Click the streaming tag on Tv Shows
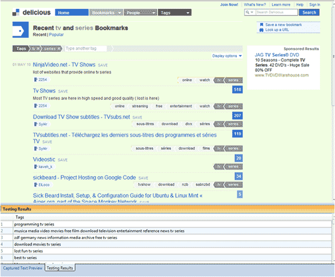Screen dimensions: 335x277 (x=140, y=106)
